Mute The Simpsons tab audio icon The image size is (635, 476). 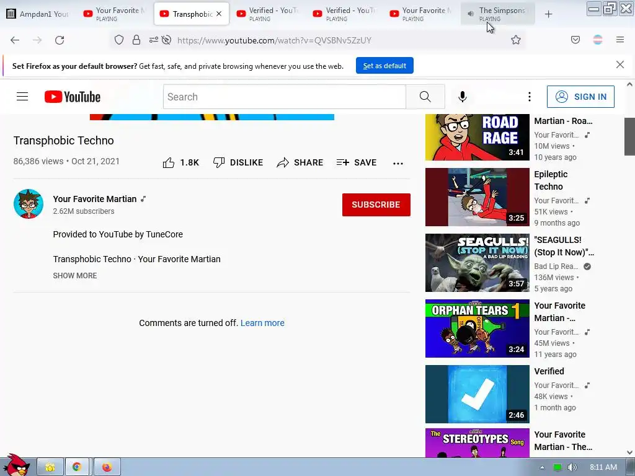coord(470,14)
